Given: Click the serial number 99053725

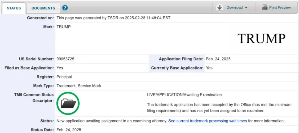Looking at the screenshot, I should 65,59.
